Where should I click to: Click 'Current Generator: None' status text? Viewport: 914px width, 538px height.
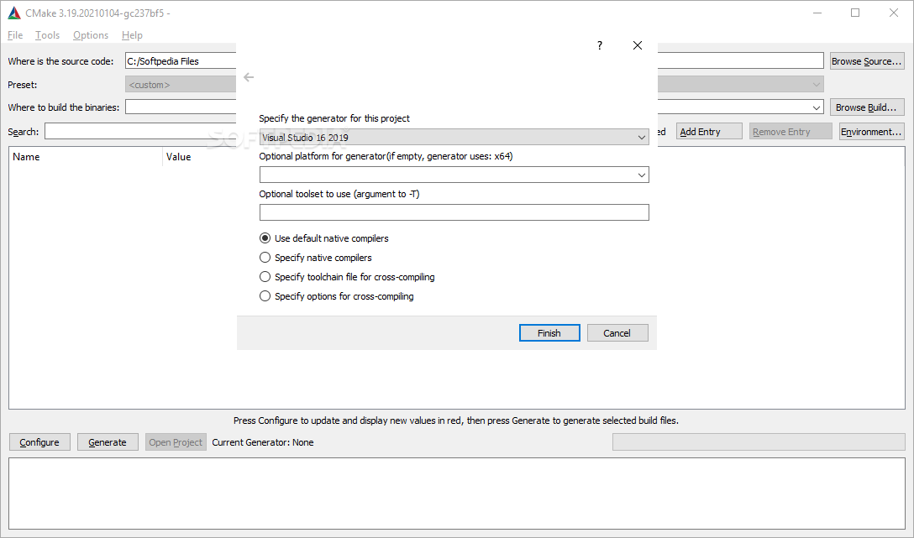click(263, 442)
